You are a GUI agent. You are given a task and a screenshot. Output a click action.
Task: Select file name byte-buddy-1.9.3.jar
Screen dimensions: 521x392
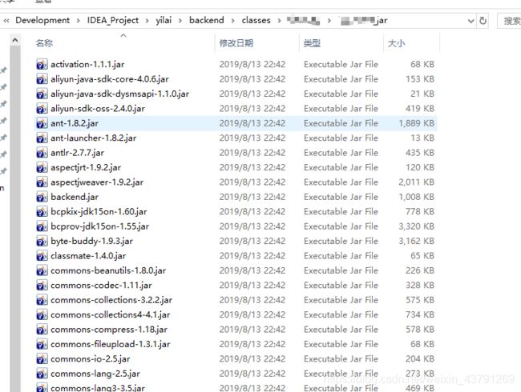coord(91,241)
